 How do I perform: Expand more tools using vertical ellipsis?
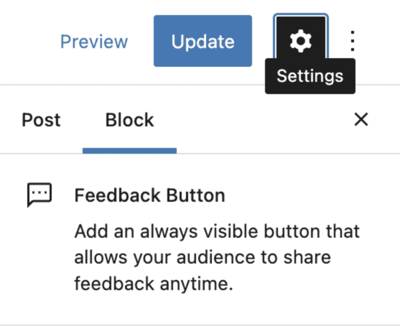click(x=353, y=41)
